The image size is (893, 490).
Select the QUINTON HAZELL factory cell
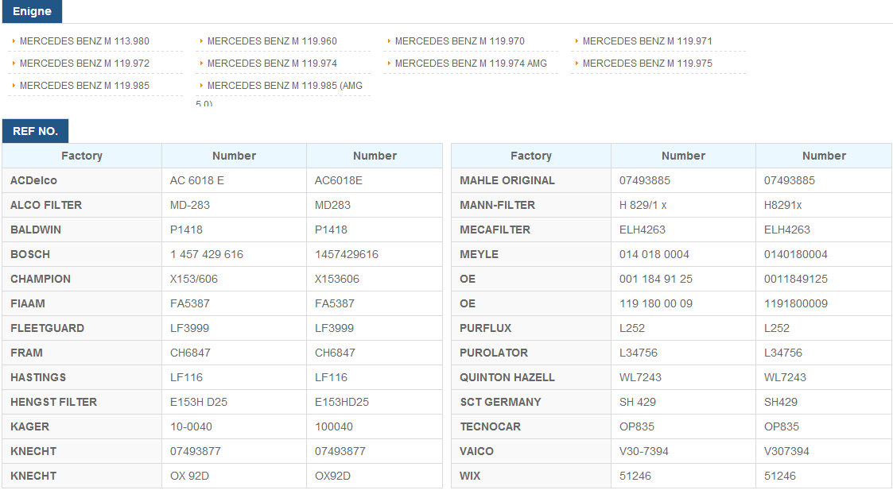(x=531, y=377)
